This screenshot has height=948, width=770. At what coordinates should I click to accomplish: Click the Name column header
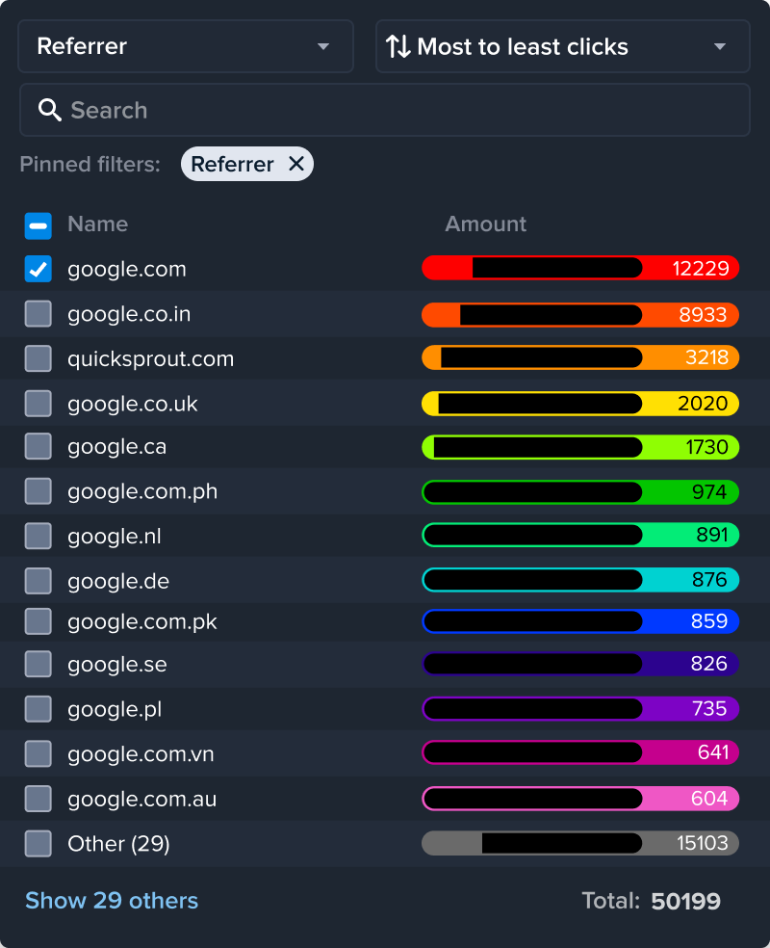click(x=97, y=224)
